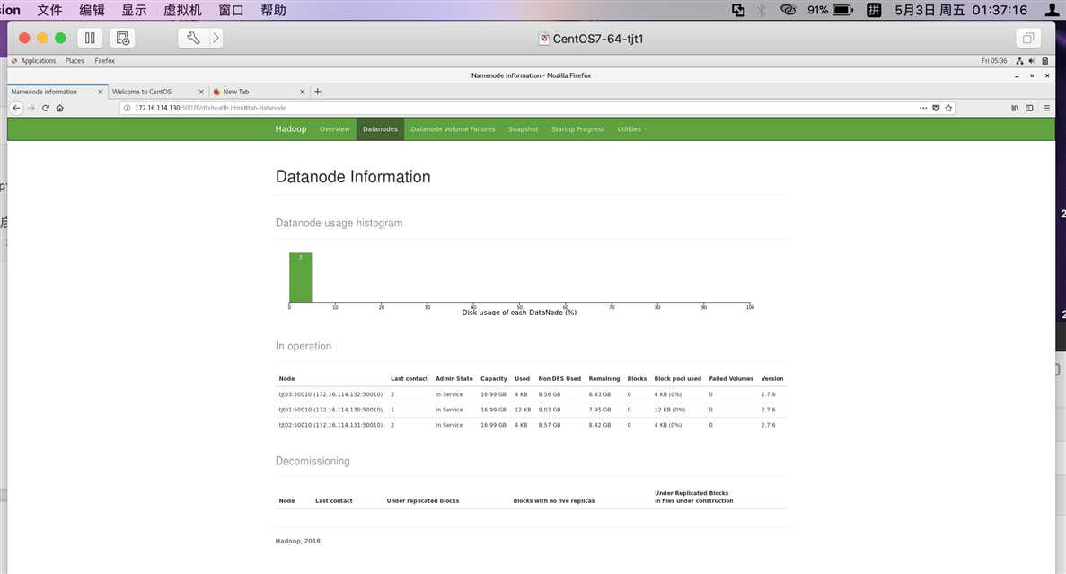
Task: Click node tjt02:50010 row text
Action: [330, 425]
